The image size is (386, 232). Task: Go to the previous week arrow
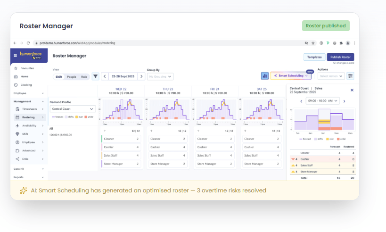105,76
